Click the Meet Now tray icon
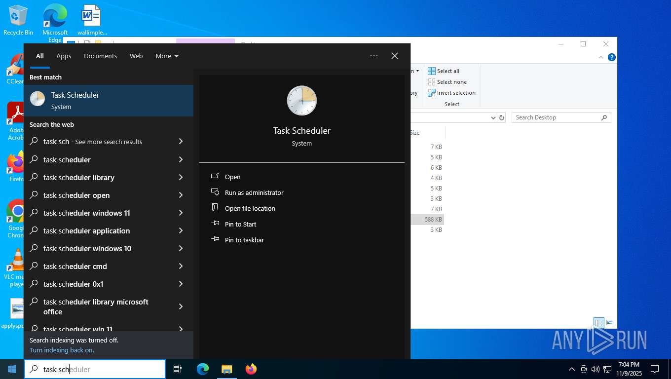 tap(584, 369)
